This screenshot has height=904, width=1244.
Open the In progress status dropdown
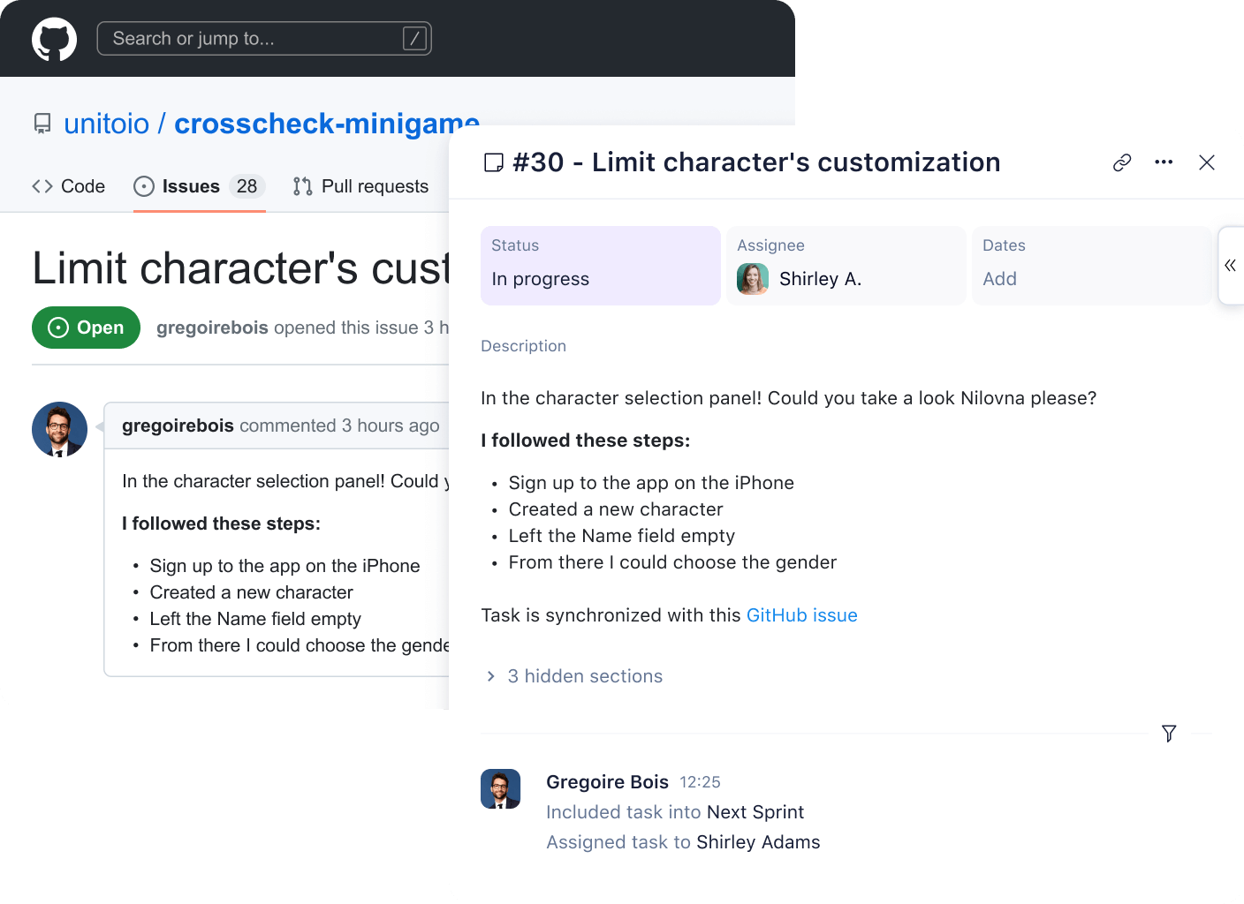[601, 266]
